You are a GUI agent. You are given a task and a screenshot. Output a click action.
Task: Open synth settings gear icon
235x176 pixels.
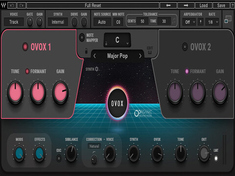click(96, 69)
